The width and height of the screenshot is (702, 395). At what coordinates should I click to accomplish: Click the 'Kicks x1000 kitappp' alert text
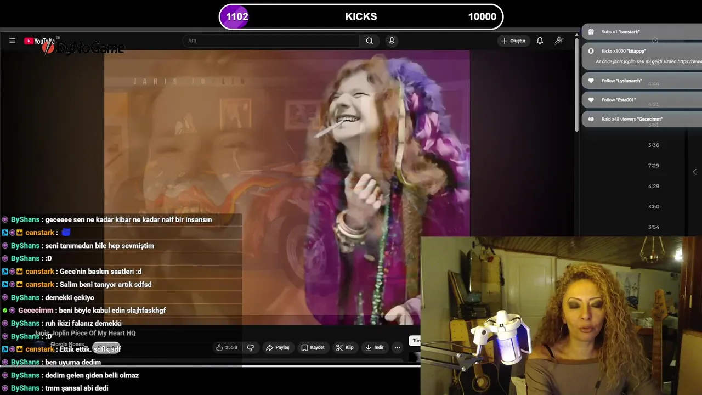pyautogui.click(x=624, y=51)
